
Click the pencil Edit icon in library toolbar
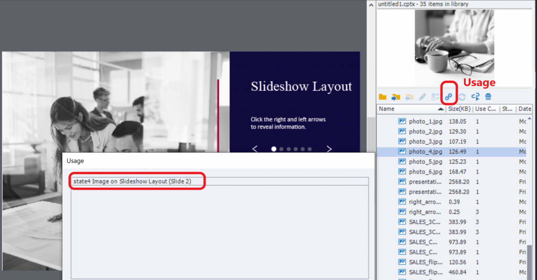tap(422, 97)
